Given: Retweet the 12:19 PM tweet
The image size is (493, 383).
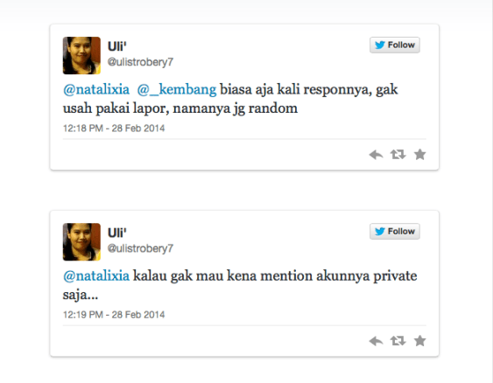Looking at the screenshot, I should (x=398, y=341).
